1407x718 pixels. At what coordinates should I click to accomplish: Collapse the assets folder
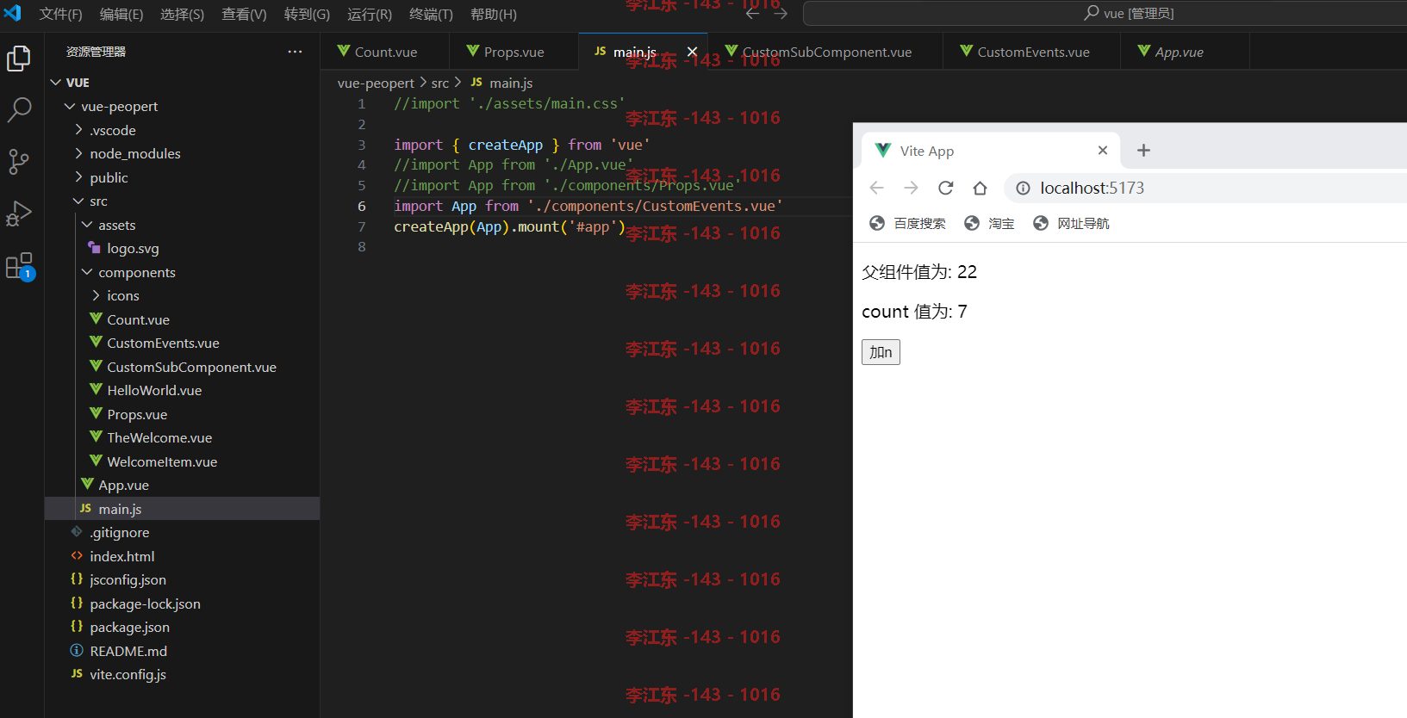pyautogui.click(x=183, y=225)
